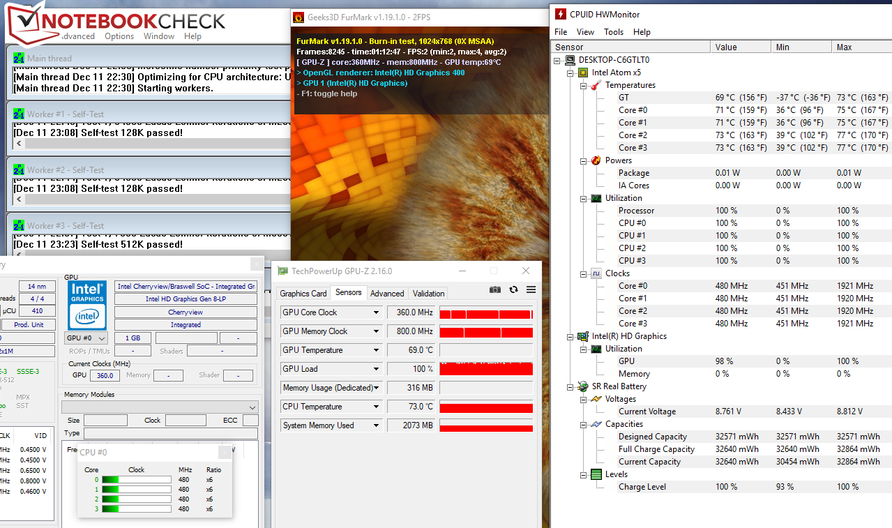Screen dimensions: 892x528
Task: Click the flame icon beside Powers
Action: (x=596, y=160)
